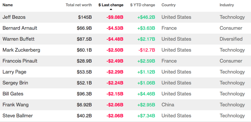Screen dimensions: 251x122
Task: Click China in Frank Wang's row
Action: click(x=168, y=105)
